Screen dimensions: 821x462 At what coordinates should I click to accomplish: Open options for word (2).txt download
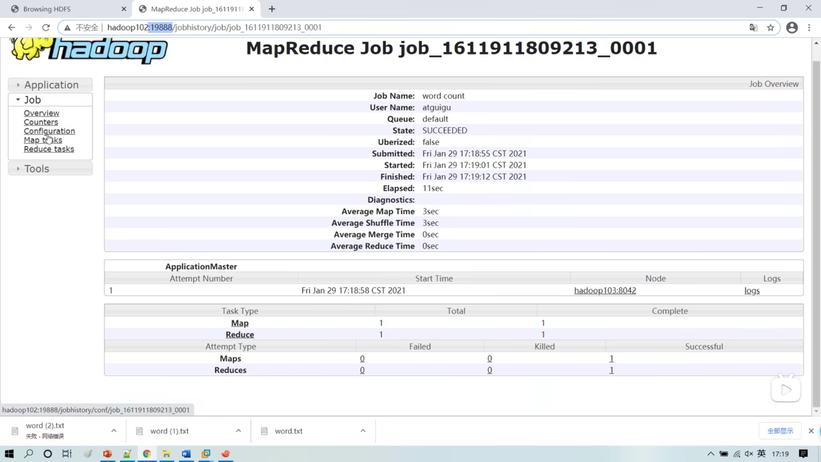pyautogui.click(x=114, y=431)
